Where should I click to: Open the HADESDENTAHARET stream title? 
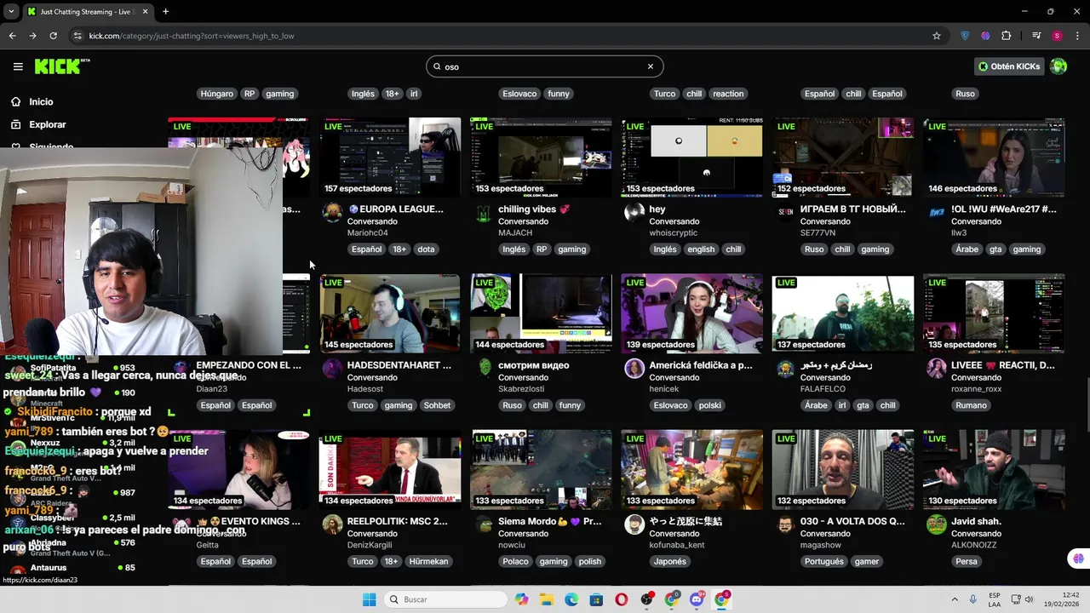click(399, 365)
